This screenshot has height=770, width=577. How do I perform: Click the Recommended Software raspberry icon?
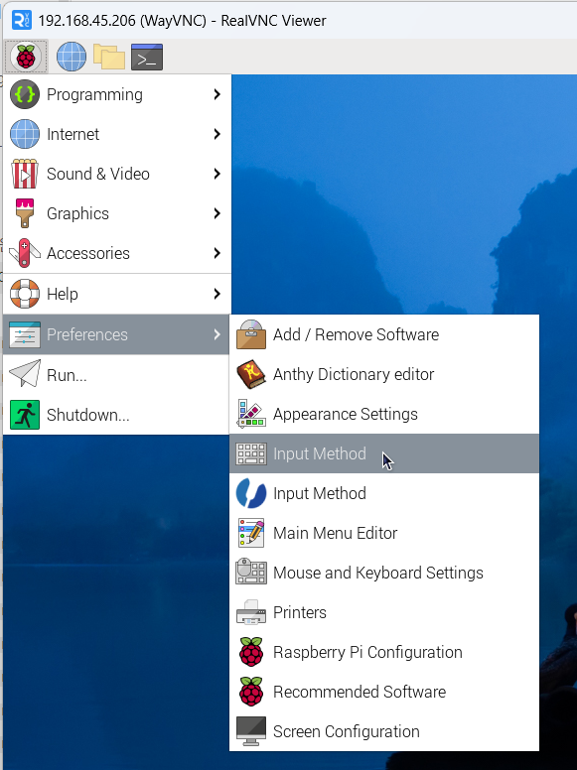click(x=251, y=692)
